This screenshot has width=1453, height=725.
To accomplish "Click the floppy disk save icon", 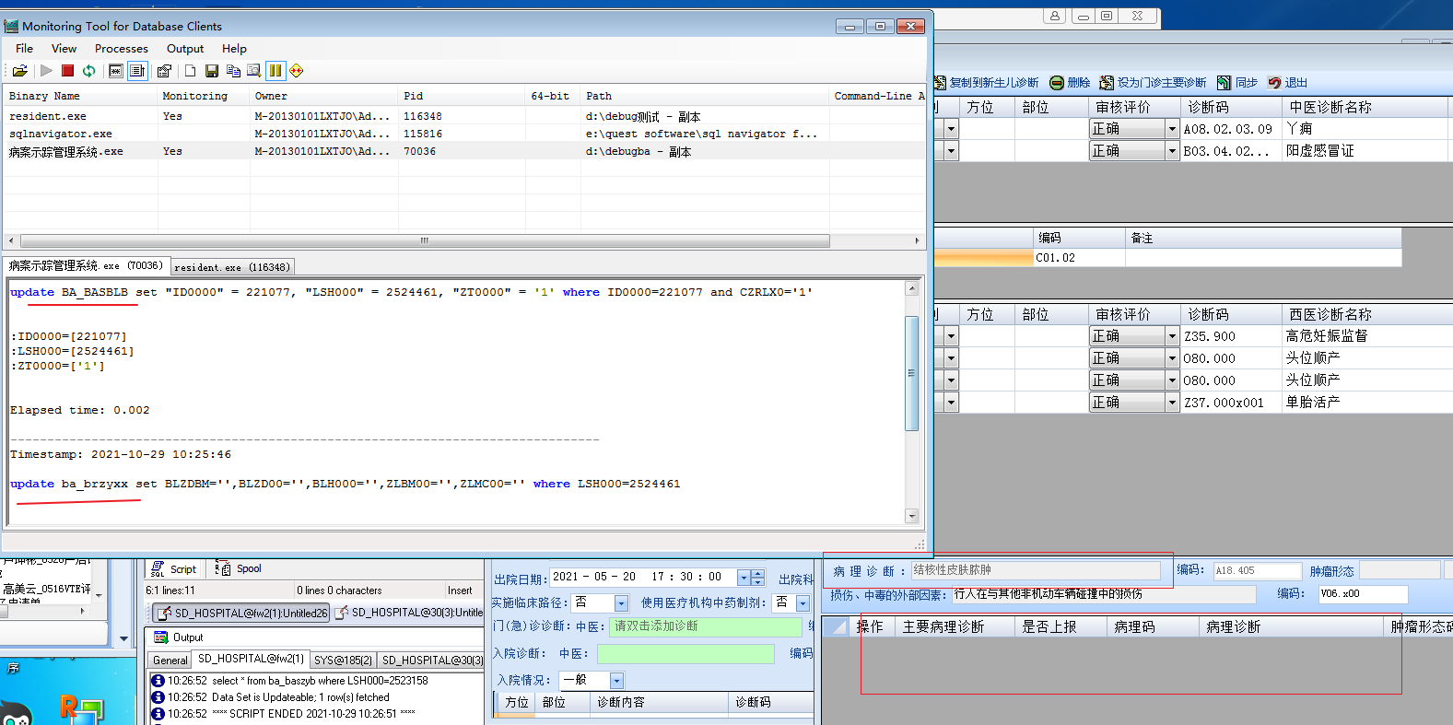I will click(211, 71).
